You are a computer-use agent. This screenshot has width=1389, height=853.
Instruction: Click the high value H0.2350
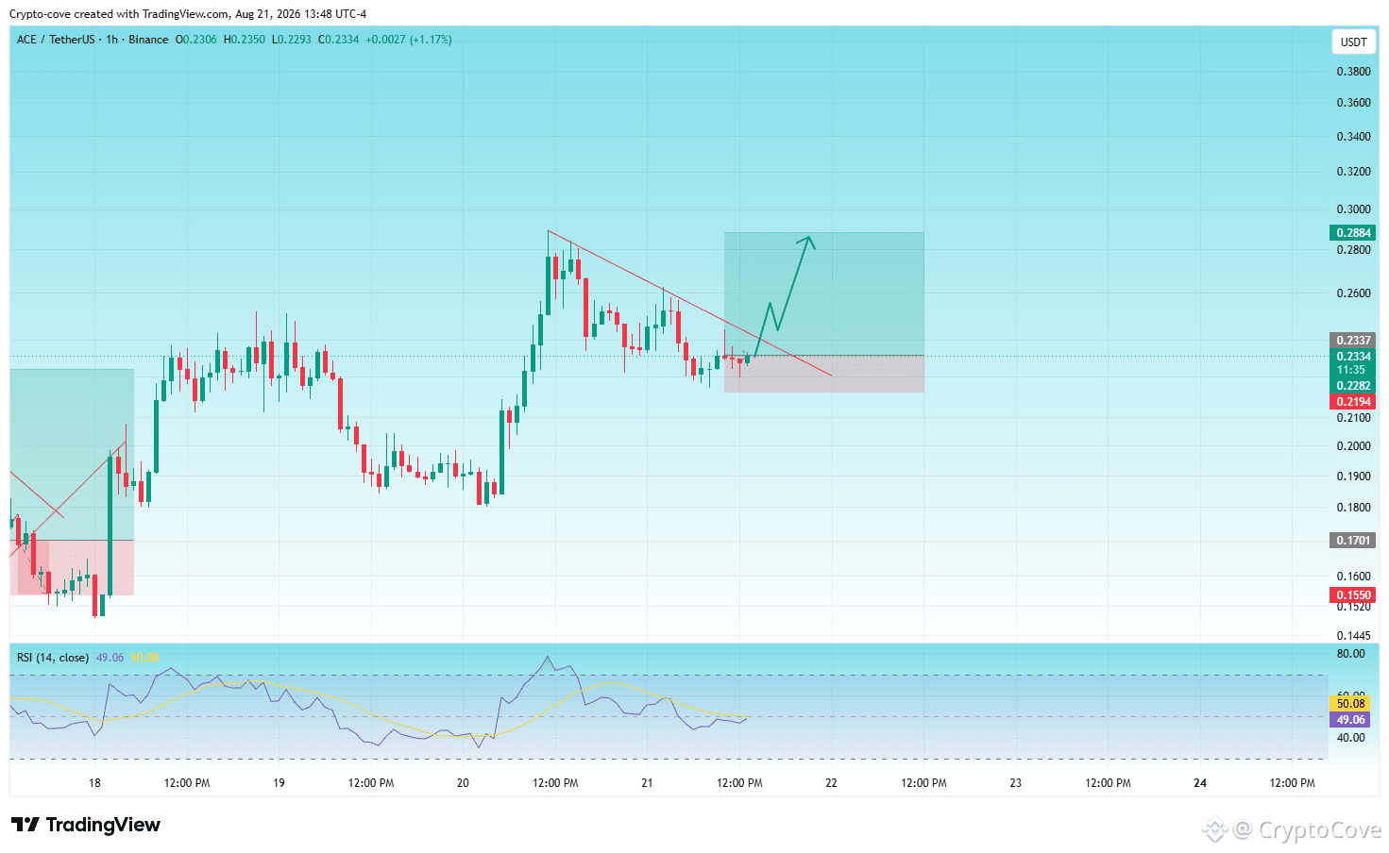[x=244, y=40]
